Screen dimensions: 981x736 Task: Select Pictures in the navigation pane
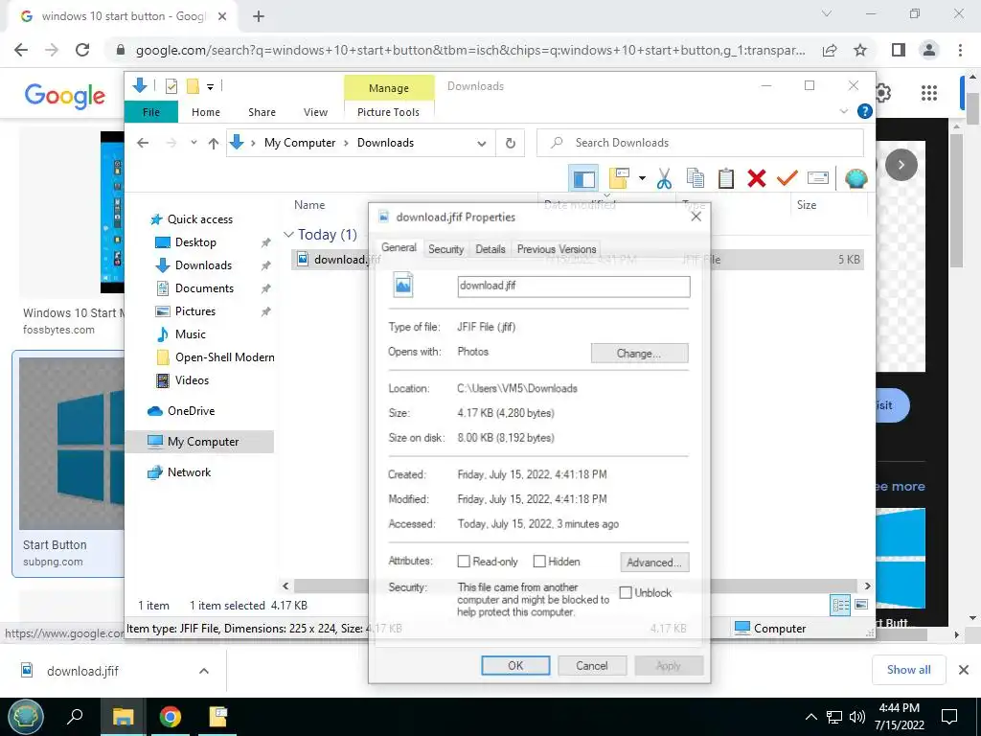[x=194, y=311]
